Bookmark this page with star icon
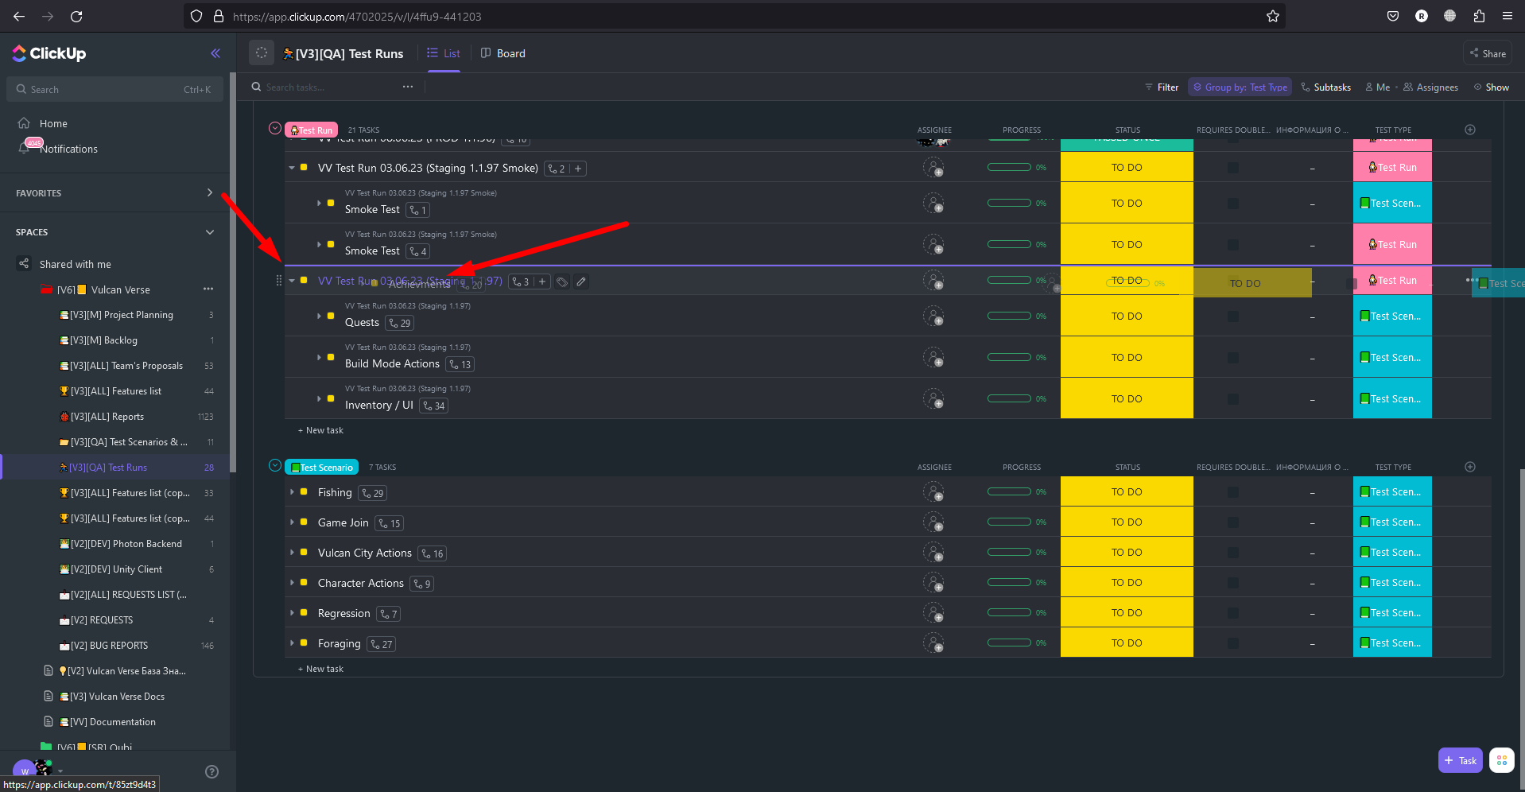 [x=1273, y=16]
